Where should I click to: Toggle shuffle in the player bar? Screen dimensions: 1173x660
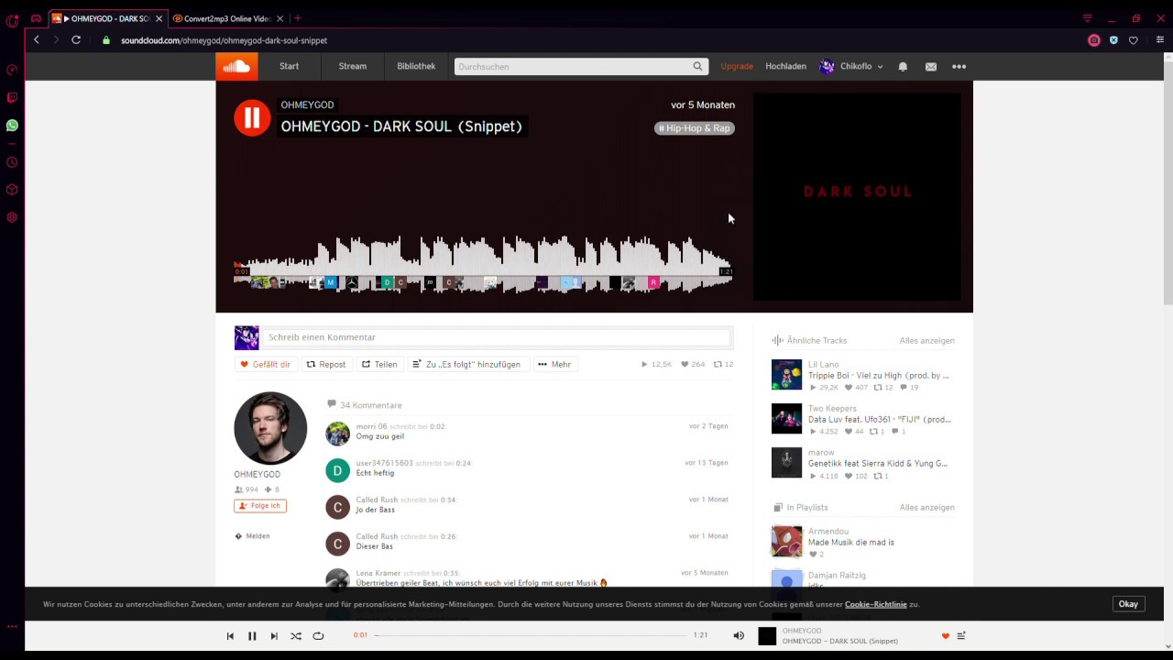296,636
